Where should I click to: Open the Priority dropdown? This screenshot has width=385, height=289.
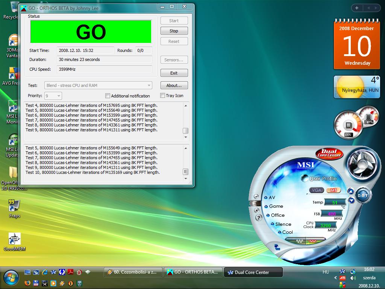coord(53,96)
